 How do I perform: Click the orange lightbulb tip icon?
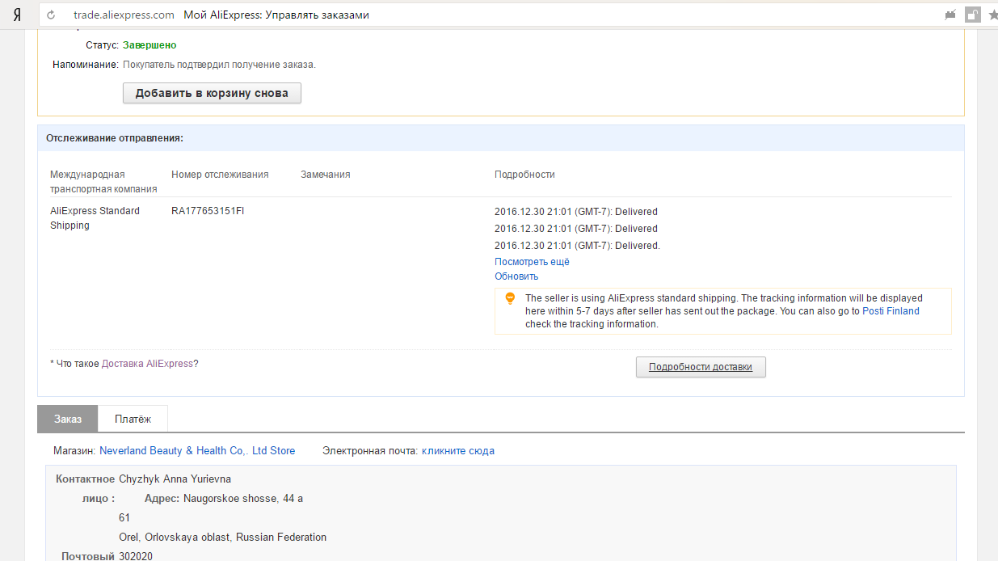510,298
